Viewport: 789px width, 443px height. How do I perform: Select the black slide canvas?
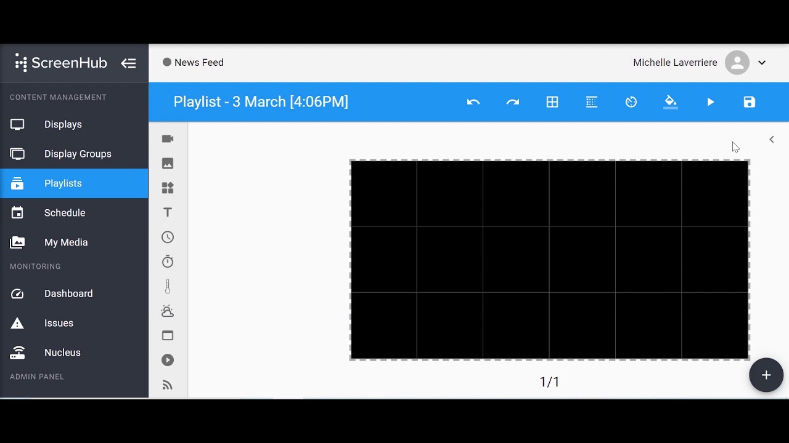(x=550, y=260)
